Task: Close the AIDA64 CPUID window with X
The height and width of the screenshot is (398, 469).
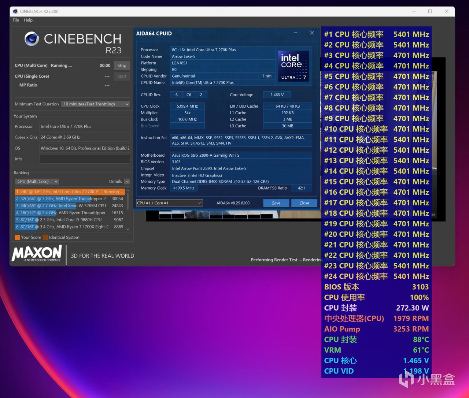Action: 312,33
